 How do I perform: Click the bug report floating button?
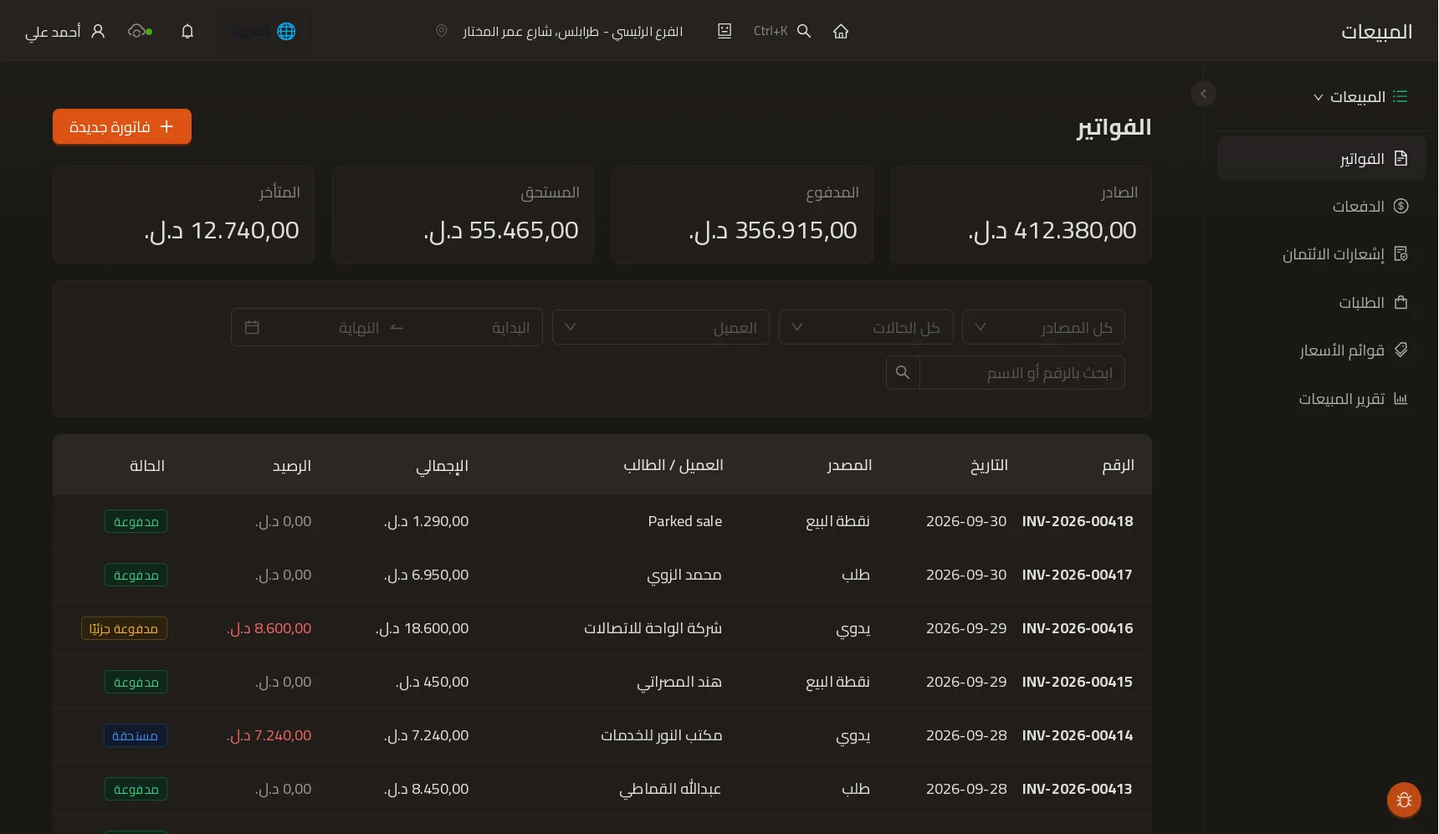pos(1404,800)
